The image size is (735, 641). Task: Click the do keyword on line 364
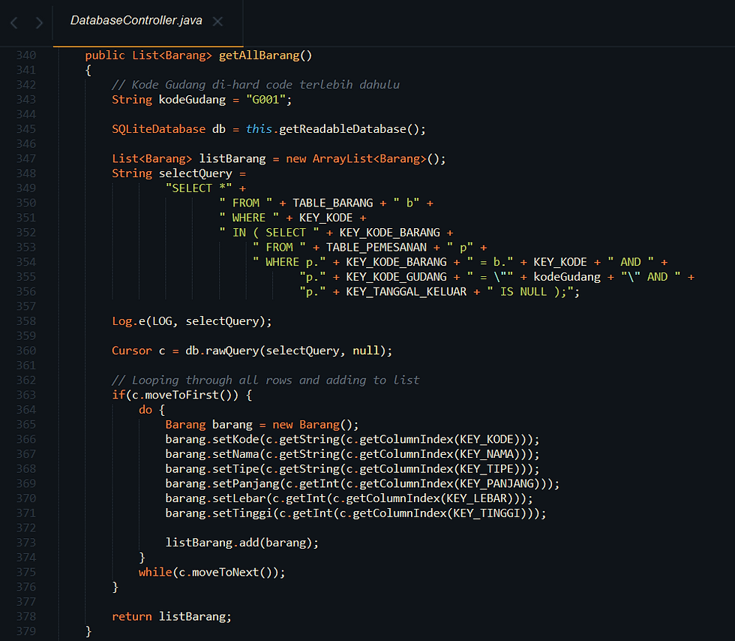(x=145, y=410)
